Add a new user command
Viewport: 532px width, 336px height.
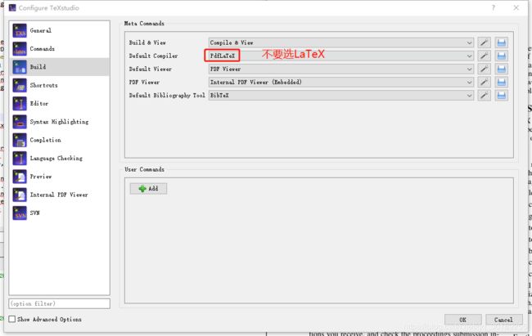click(x=148, y=189)
